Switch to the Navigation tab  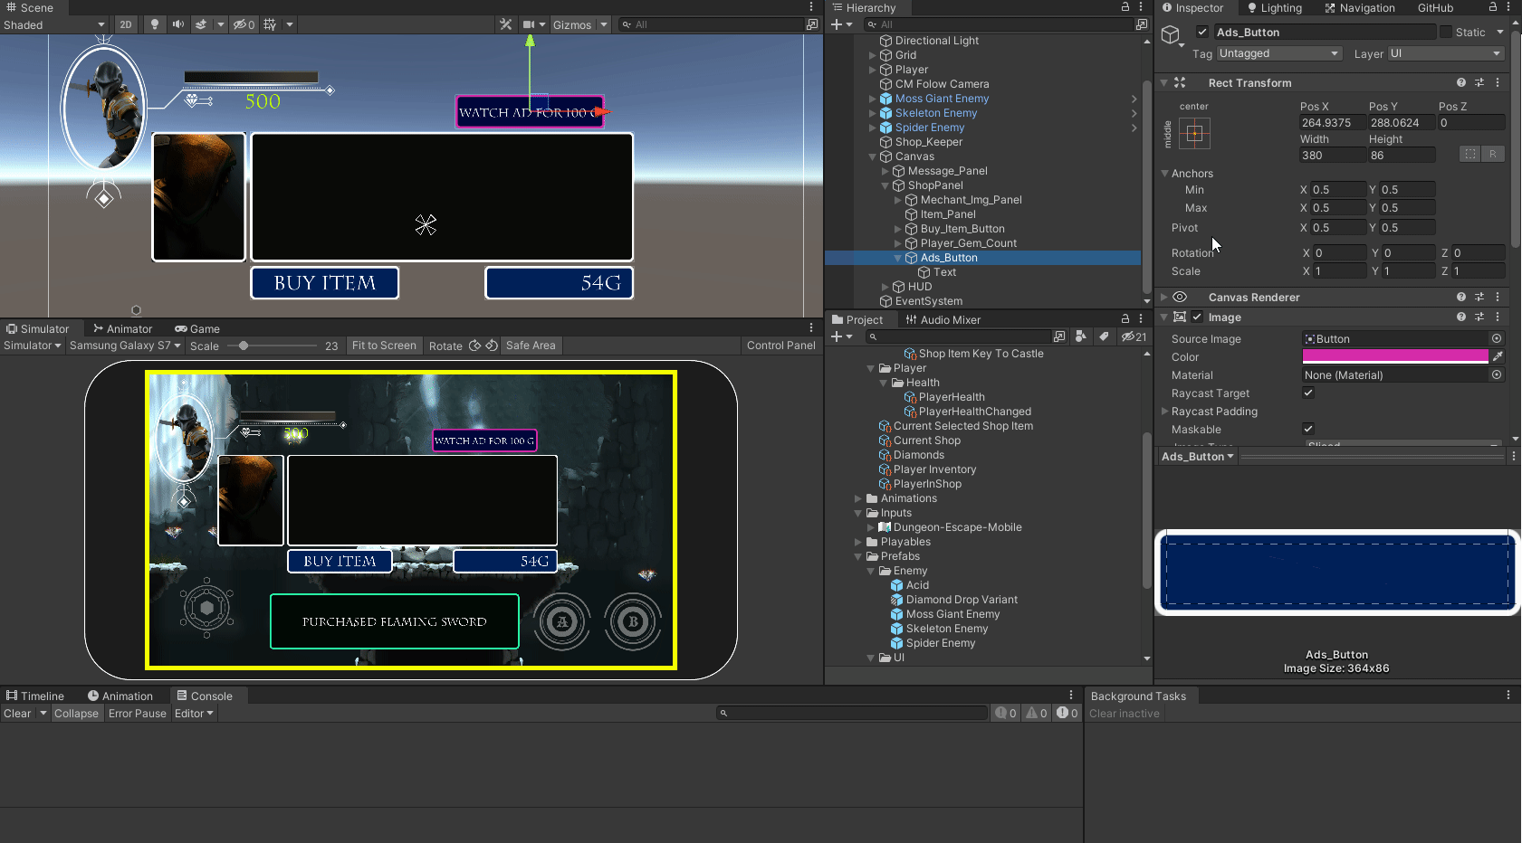pos(1359,7)
